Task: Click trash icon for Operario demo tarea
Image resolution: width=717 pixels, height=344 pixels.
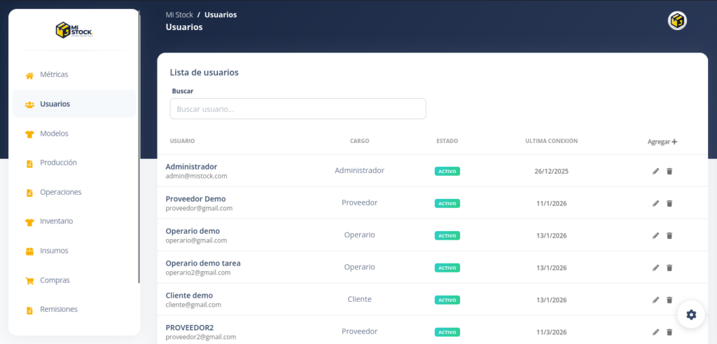Action: [669, 268]
